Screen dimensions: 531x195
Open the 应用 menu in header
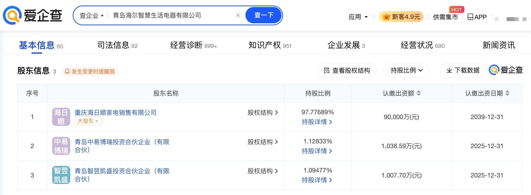click(x=358, y=17)
